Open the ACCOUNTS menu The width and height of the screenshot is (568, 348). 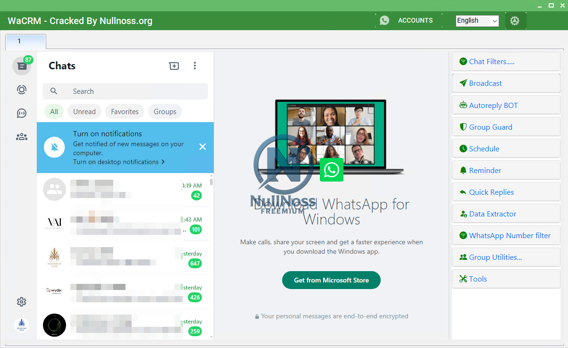coord(409,21)
